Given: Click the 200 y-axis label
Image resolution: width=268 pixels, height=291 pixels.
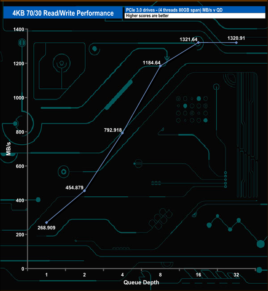Looking at the screenshot, I should coord(20,235).
